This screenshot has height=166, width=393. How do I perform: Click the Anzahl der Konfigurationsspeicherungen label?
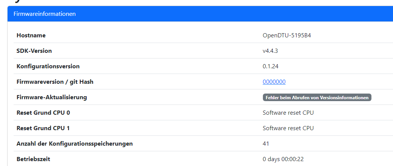75,144
